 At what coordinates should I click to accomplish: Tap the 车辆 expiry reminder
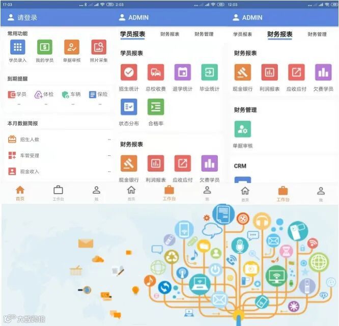click(x=71, y=95)
